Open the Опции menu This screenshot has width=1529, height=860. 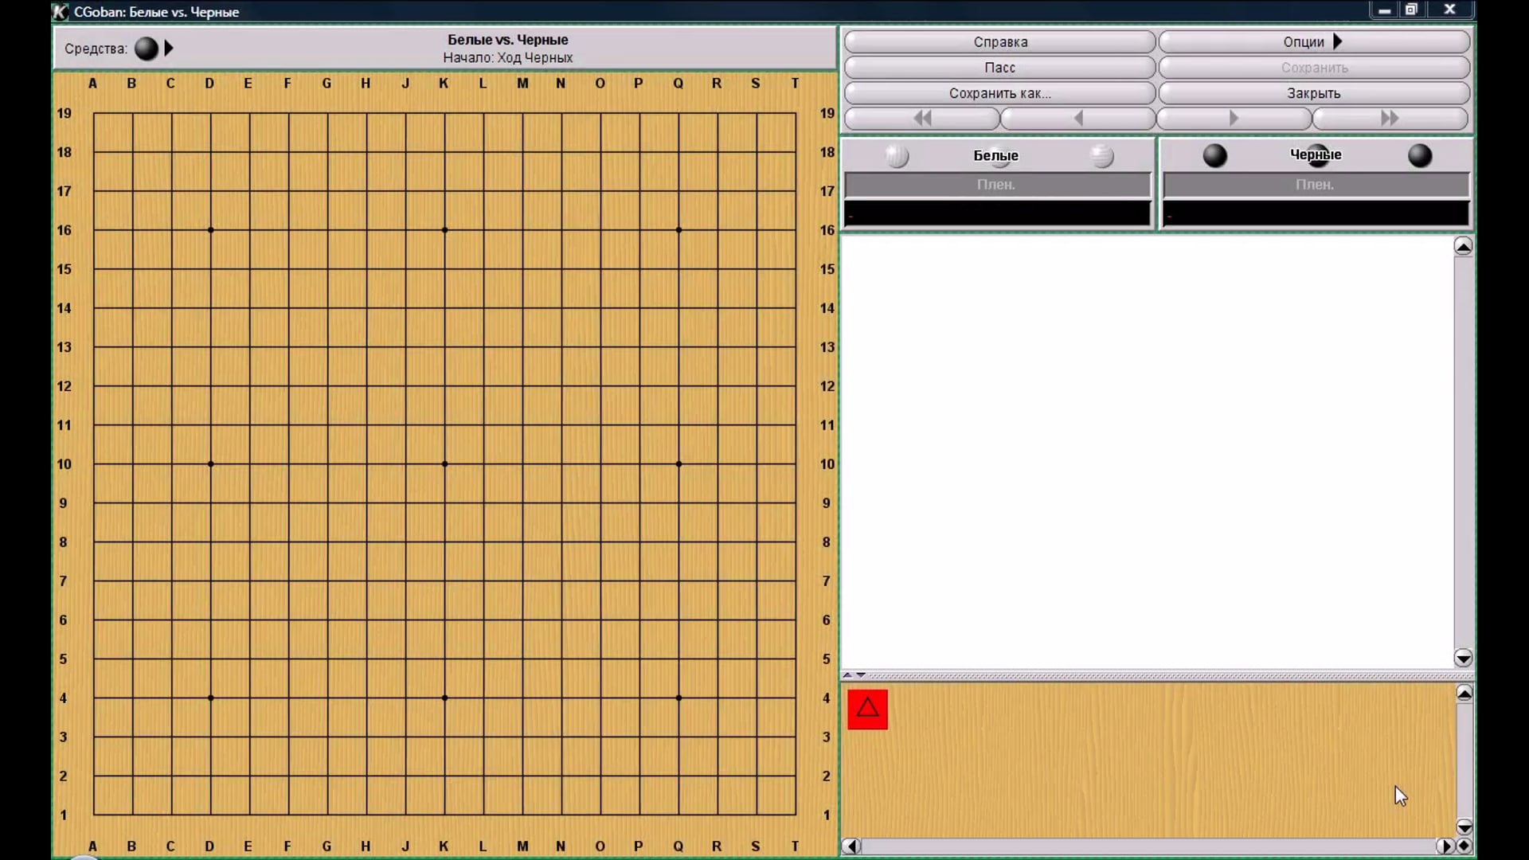1313,41
